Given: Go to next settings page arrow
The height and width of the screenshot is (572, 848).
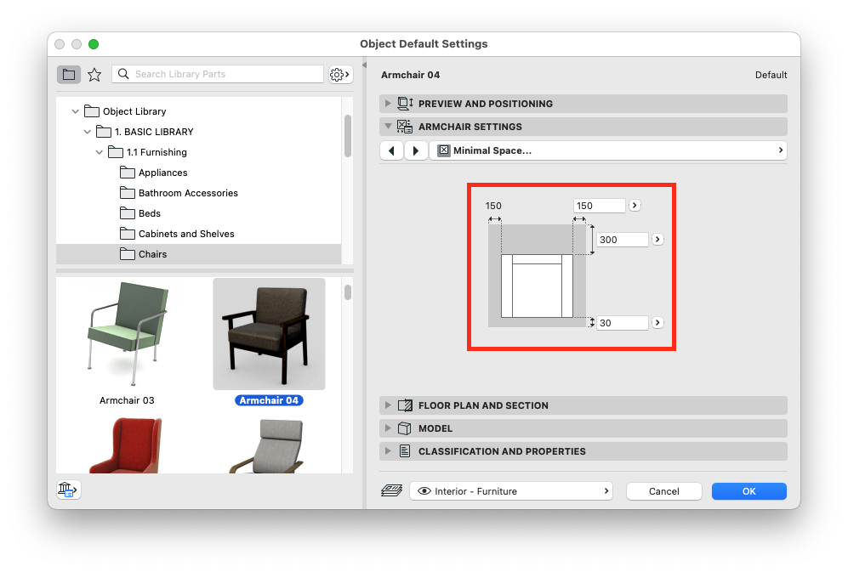Looking at the screenshot, I should coord(415,150).
